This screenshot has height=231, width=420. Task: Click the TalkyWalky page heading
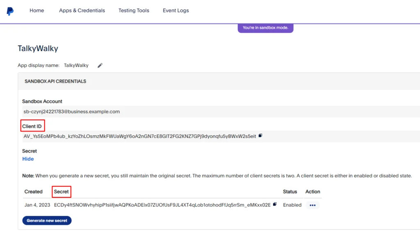[38, 48]
